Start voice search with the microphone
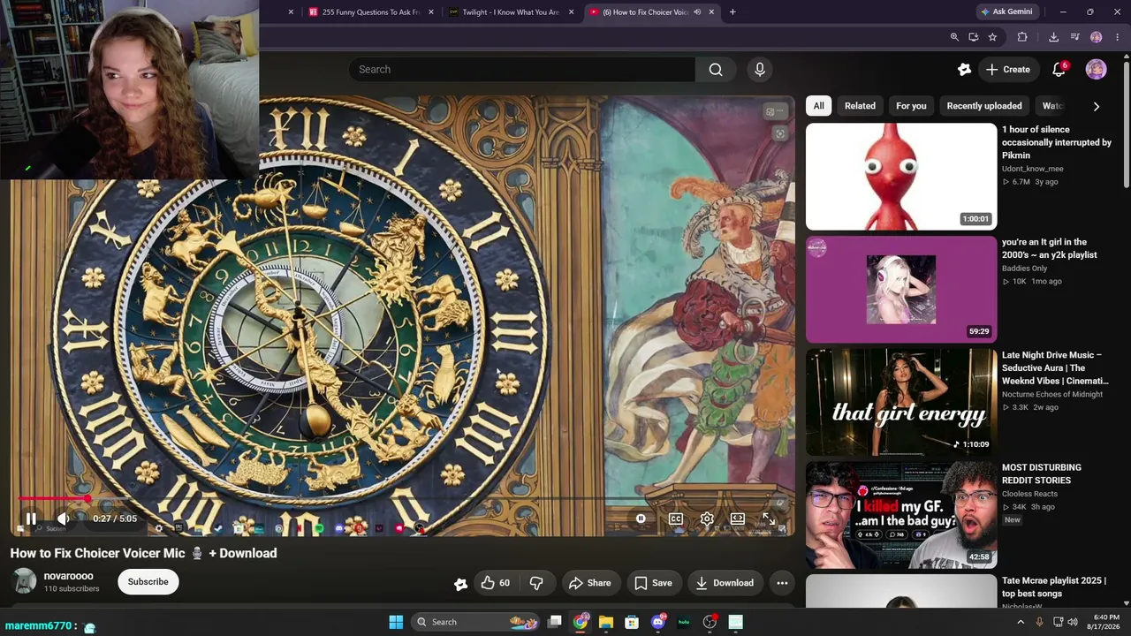 coord(760,70)
